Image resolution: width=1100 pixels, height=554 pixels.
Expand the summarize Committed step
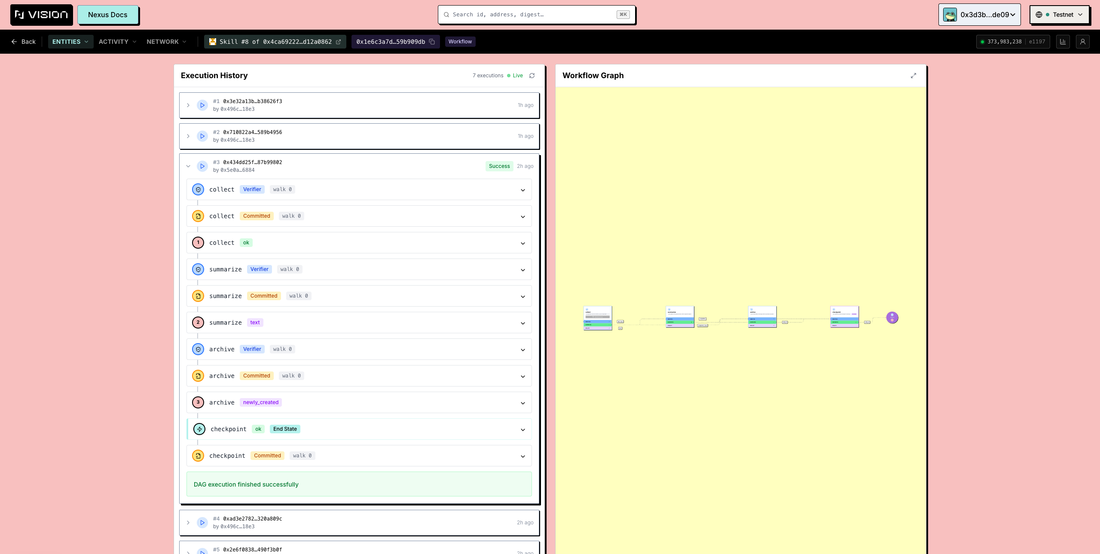pos(523,296)
